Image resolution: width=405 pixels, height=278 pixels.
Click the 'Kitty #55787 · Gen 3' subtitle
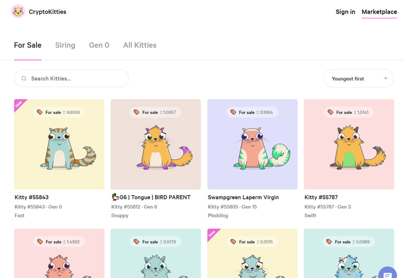(x=327, y=207)
